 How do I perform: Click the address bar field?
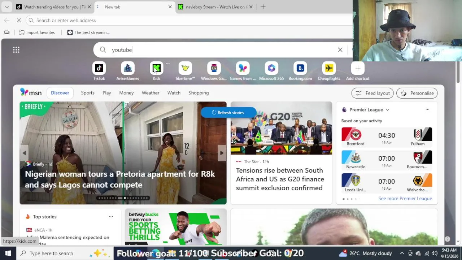click(x=189, y=20)
